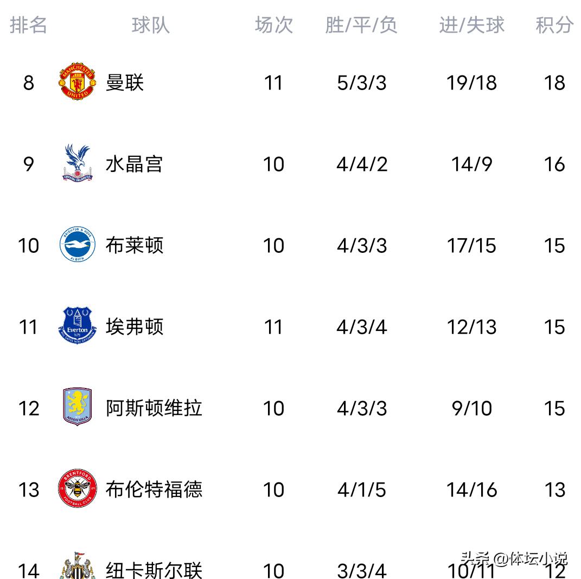The height and width of the screenshot is (579, 581).
Task: Tap the Newcastle United crest
Action: [77, 567]
